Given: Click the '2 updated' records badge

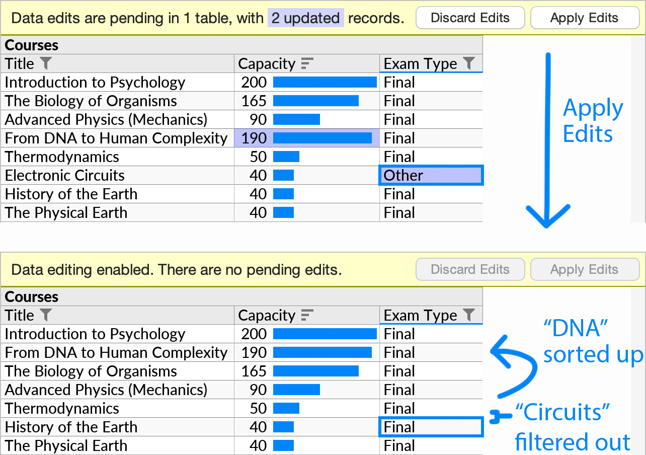Looking at the screenshot, I should click(305, 18).
